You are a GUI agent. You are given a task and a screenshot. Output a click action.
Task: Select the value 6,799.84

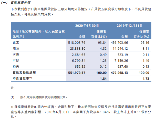tap(79, 60)
